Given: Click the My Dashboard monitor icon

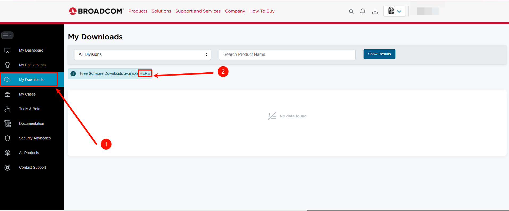Looking at the screenshot, I should click(x=7, y=51).
